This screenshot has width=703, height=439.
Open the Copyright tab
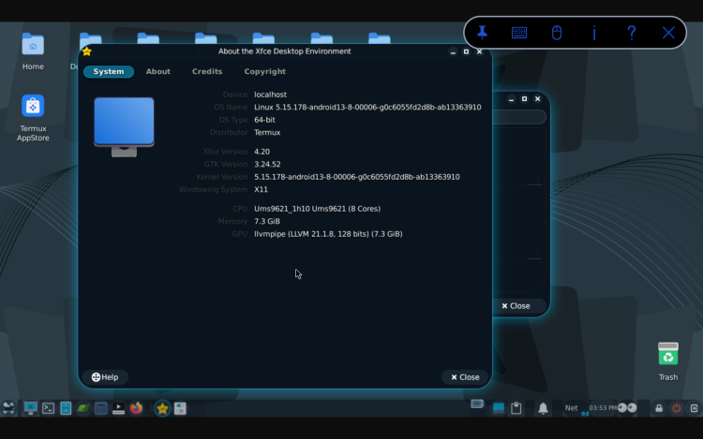point(265,71)
